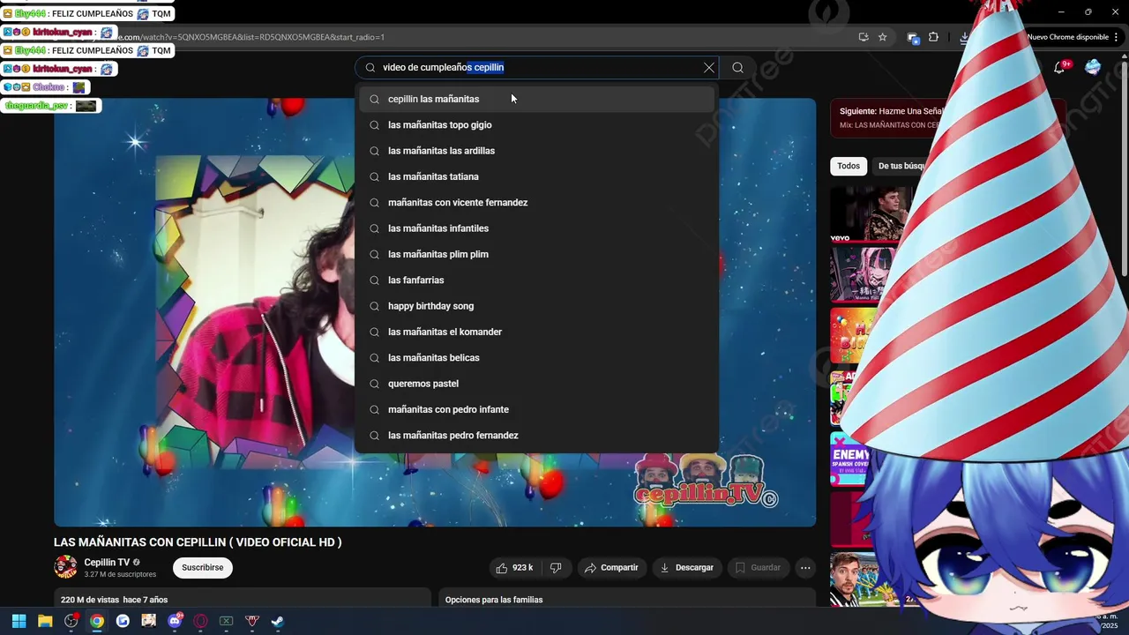Select suggestion cepillin las mañanitas
1129x635 pixels.
pos(536,99)
